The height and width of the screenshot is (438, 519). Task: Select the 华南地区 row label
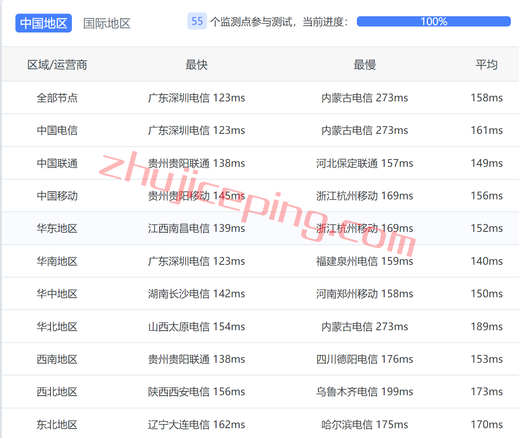[57, 261]
